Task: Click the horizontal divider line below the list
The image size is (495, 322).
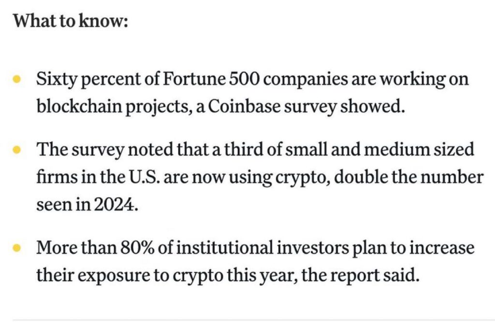Action: pos(247,319)
